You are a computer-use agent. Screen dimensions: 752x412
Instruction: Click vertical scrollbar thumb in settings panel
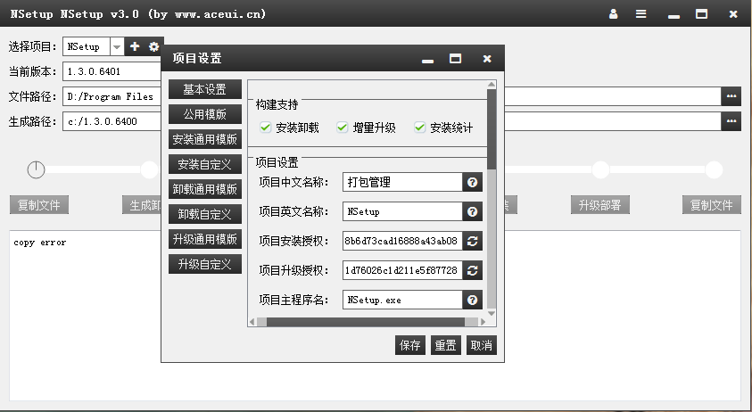(x=492, y=129)
